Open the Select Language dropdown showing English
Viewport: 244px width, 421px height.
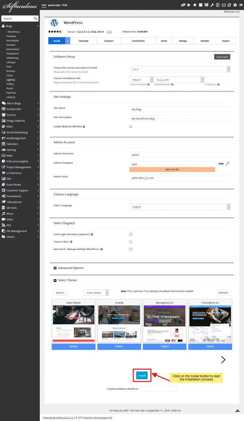pyautogui.click(x=180, y=207)
